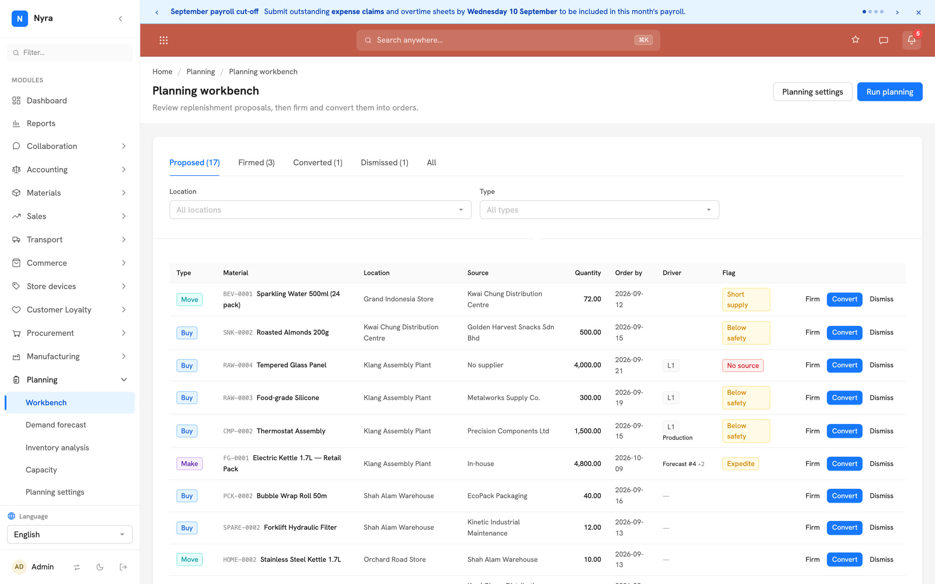
Task: Open Demand forecast in the sidebar
Action: pyautogui.click(x=70, y=425)
